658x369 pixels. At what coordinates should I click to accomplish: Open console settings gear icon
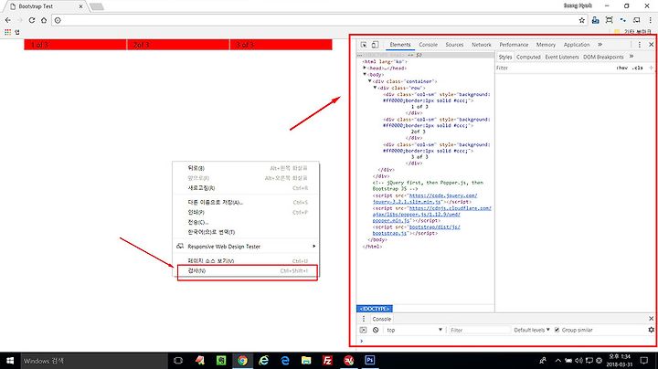(651, 330)
